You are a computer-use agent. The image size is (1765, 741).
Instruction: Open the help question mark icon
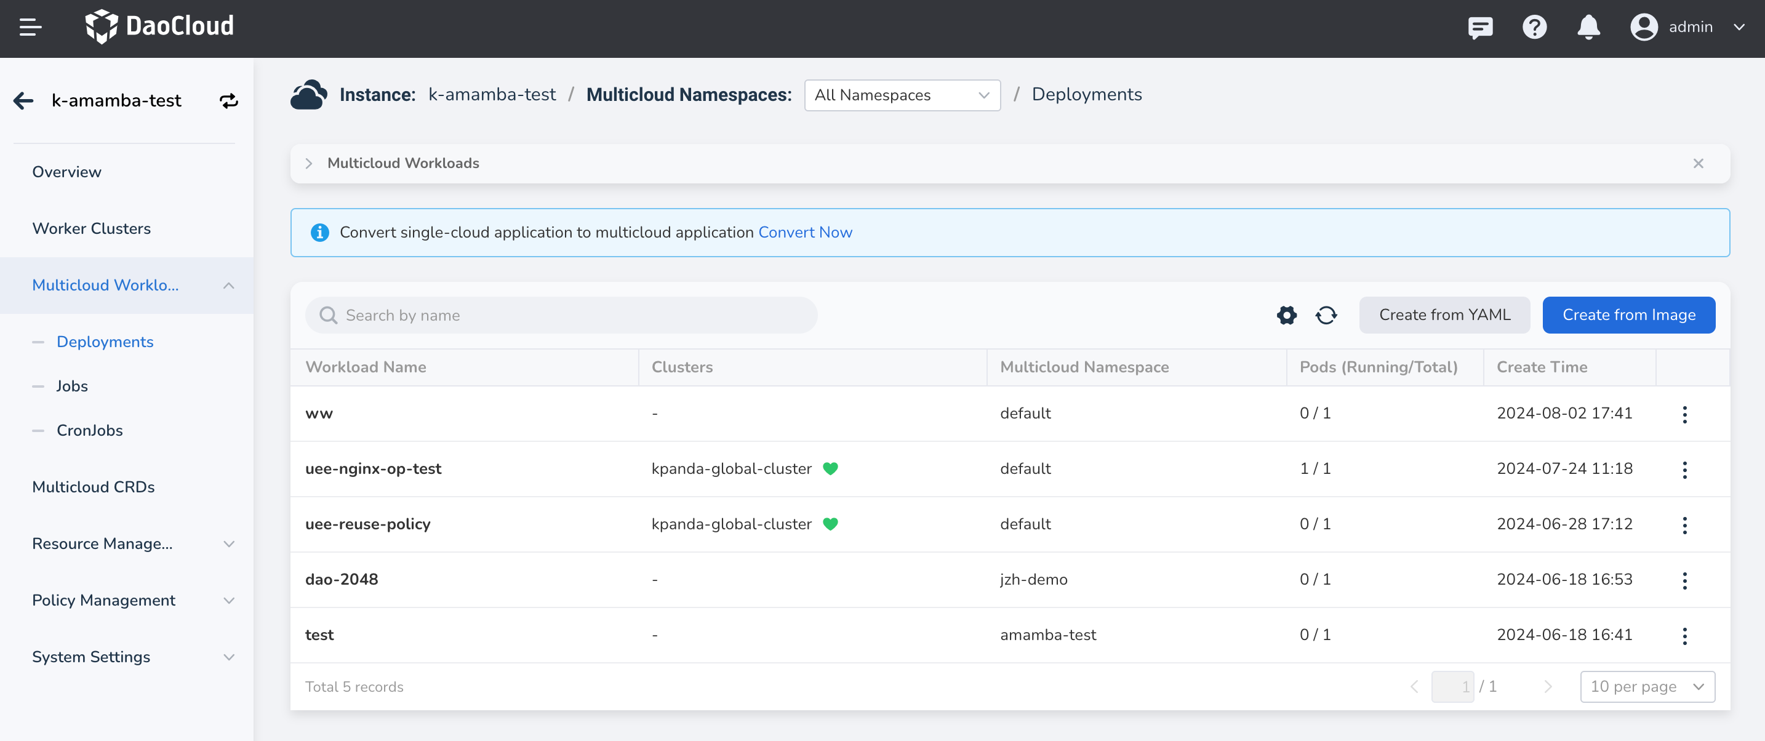pyautogui.click(x=1534, y=28)
